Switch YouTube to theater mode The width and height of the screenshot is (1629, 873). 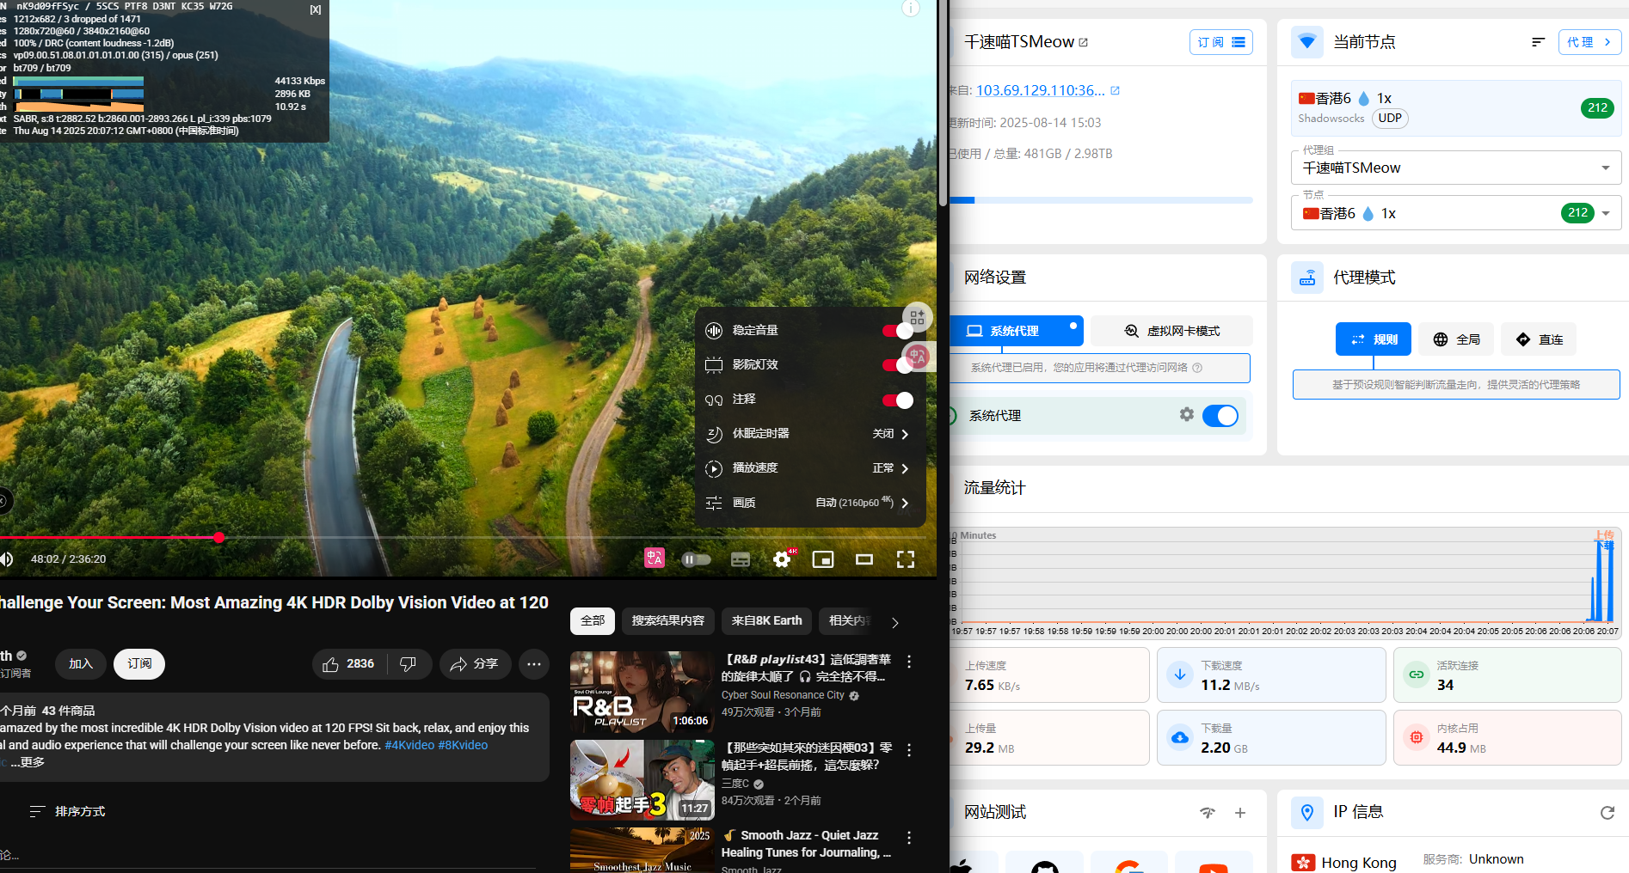[864, 559]
